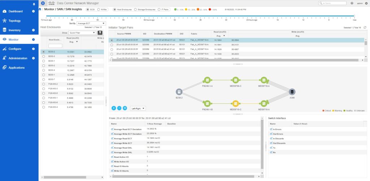
Task: Open chart for Average Write ECT
Action: pyautogui.click(x=112, y=143)
